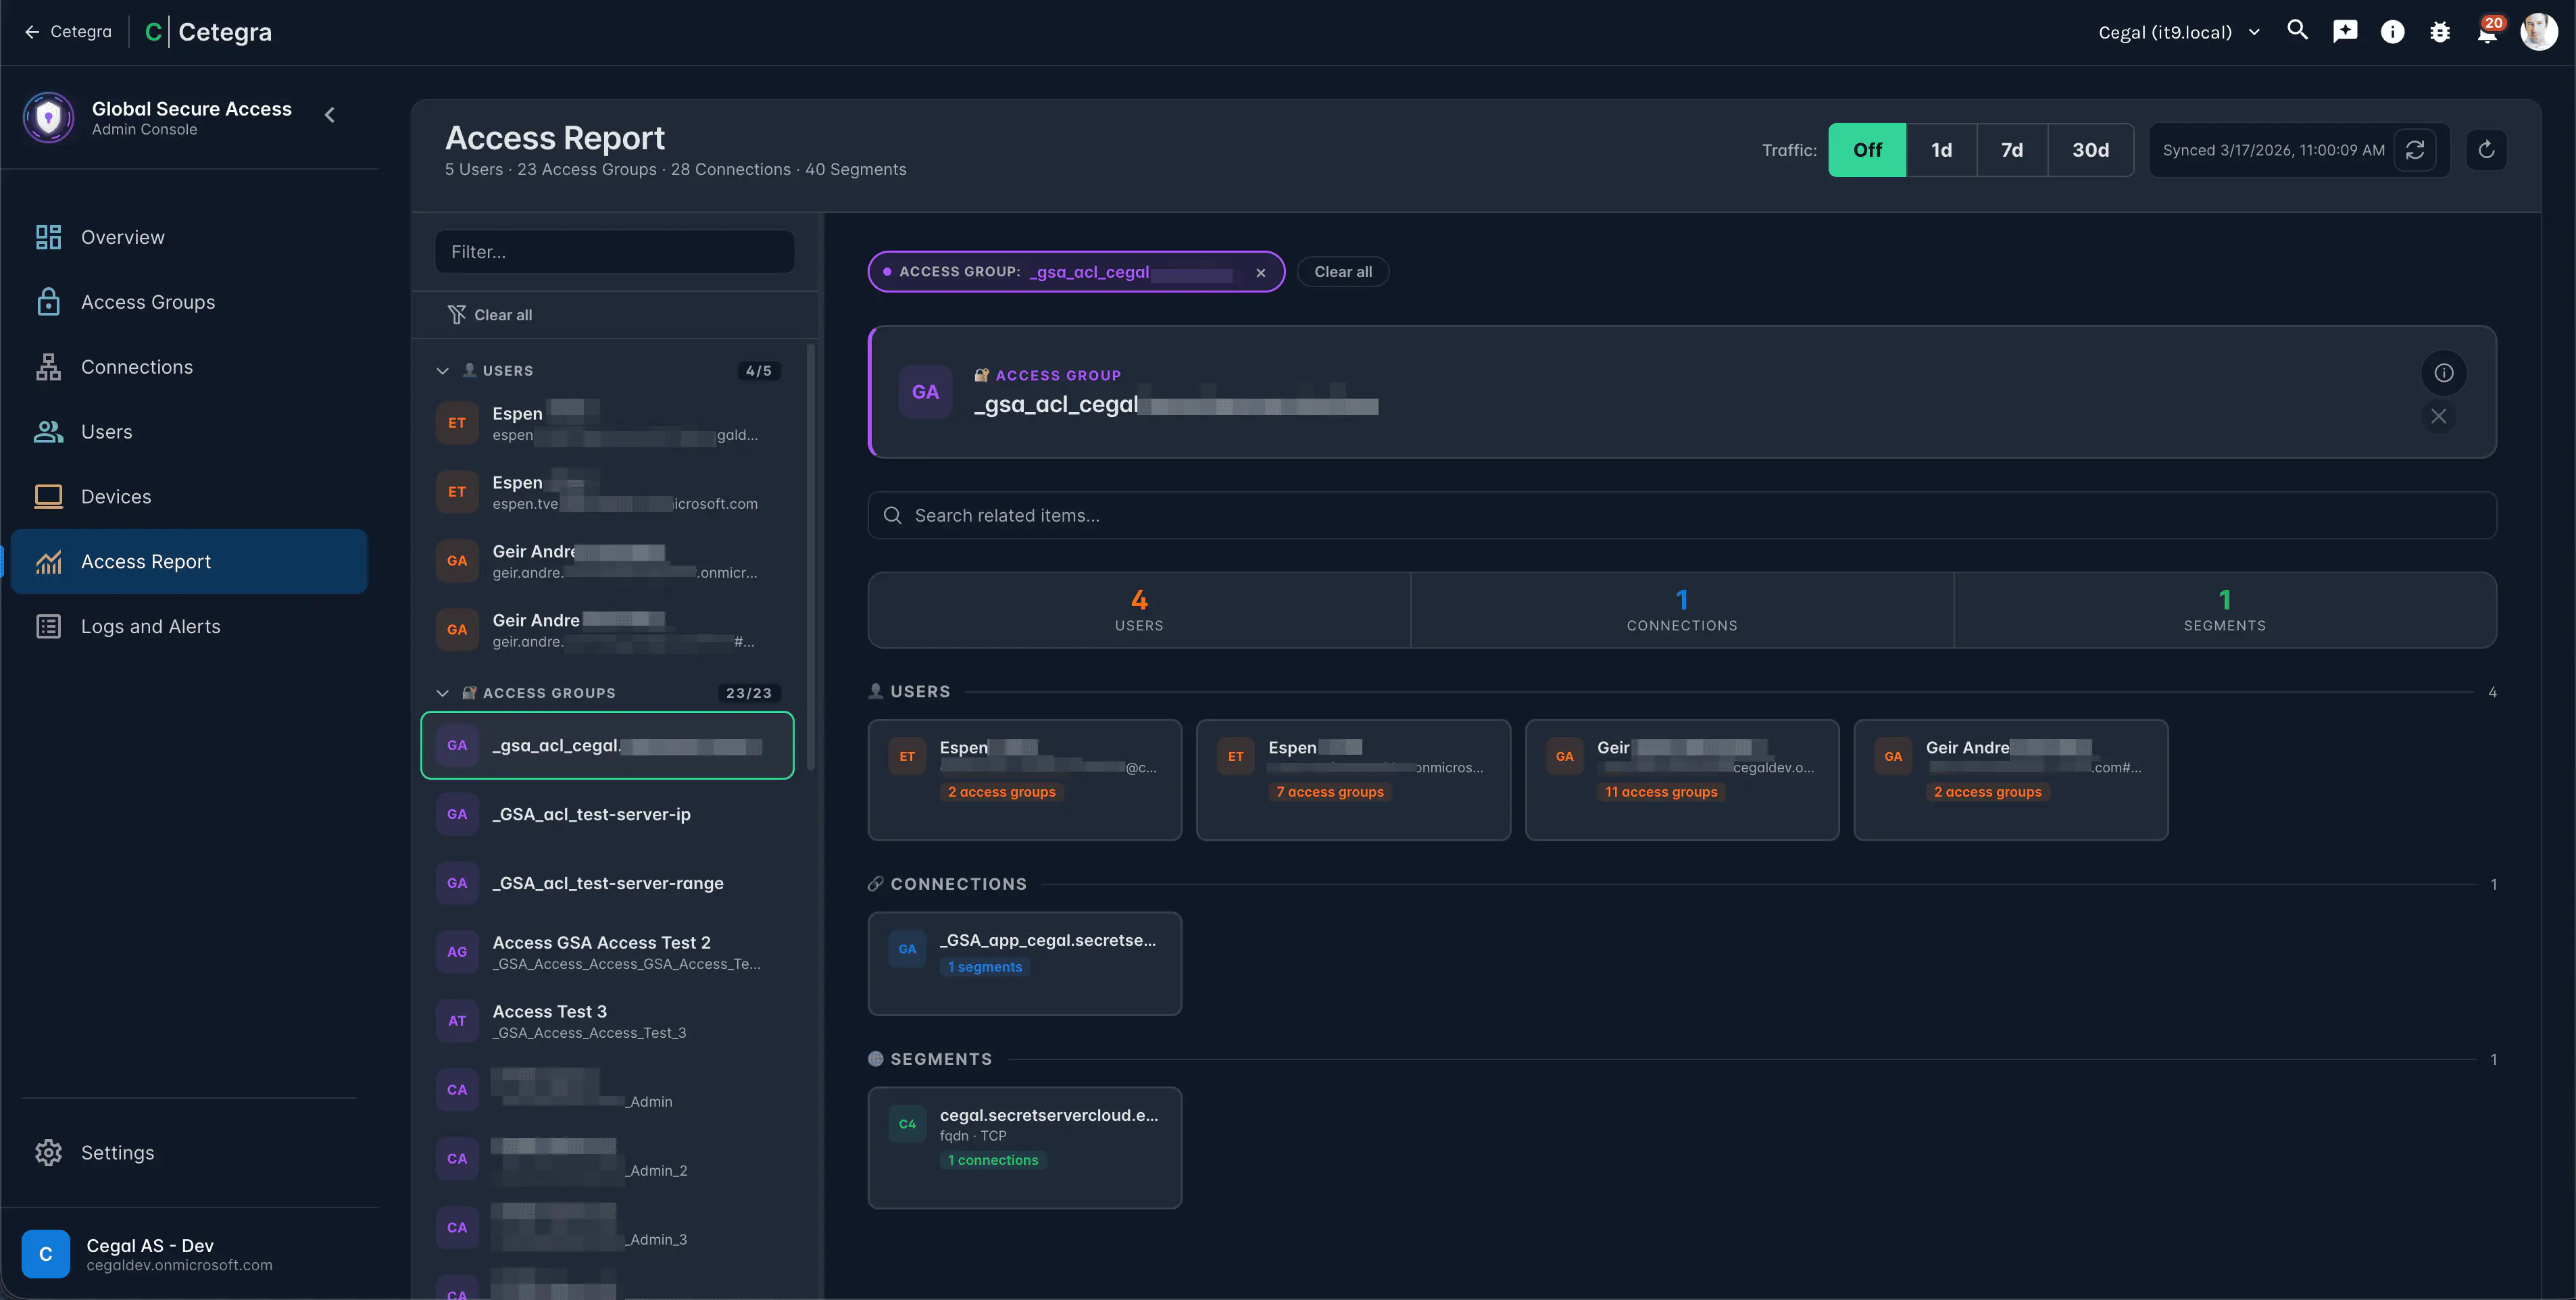The width and height of the screenshot is (2576, 1300).
Task: Open the Overview page
Action: 189,237
